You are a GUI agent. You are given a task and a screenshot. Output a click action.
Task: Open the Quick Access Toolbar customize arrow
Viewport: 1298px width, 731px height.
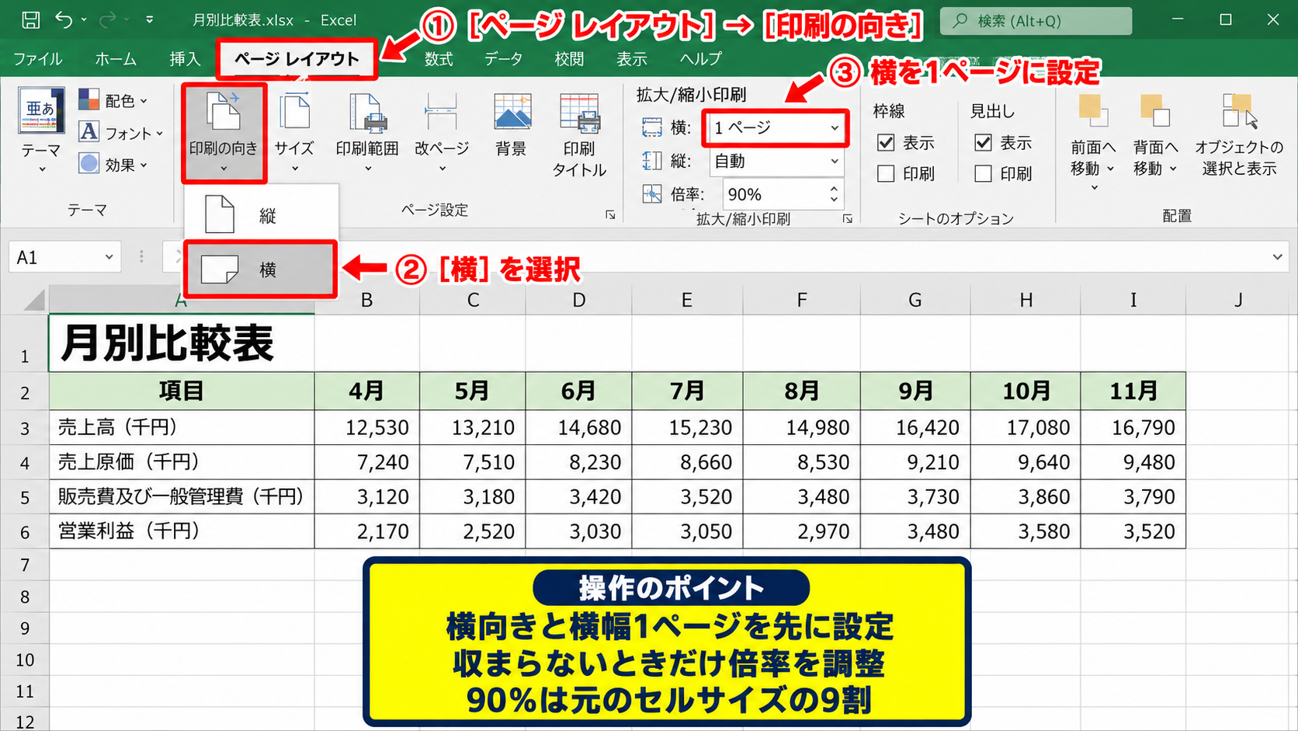[149, 20]
